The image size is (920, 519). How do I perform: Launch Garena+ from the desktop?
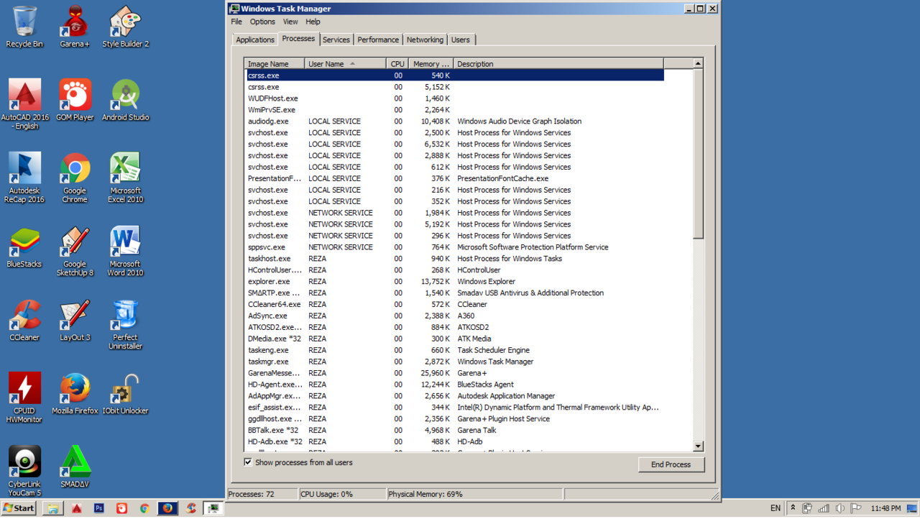[75, 27]
